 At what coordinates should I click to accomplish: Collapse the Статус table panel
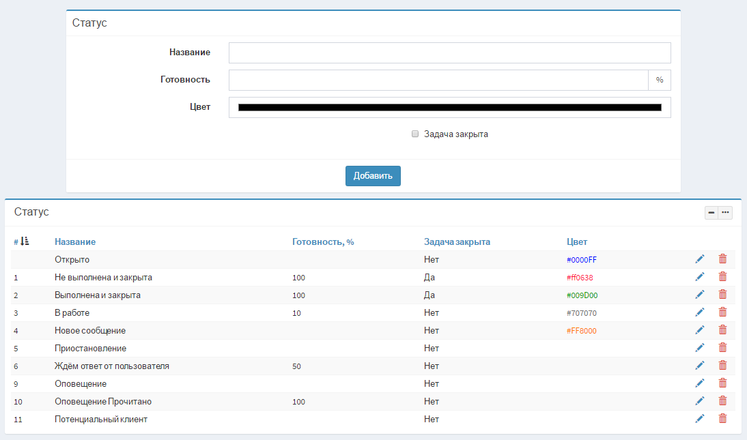711,212
